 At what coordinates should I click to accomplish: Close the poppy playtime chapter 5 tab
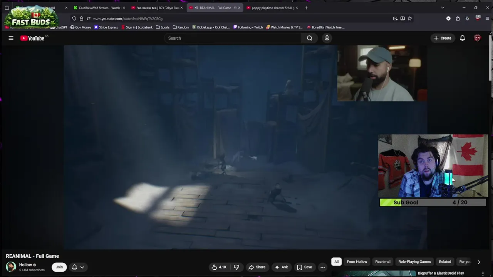(297, 8)
